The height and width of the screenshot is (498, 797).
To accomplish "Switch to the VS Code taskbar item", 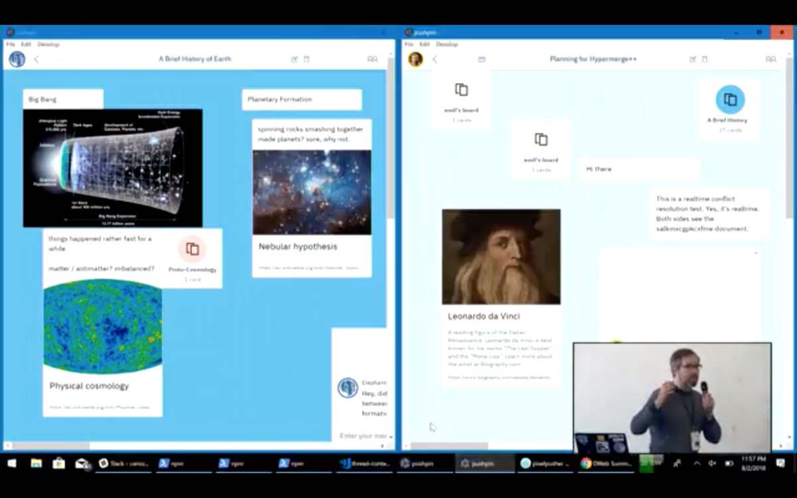I will click(365, 463).
